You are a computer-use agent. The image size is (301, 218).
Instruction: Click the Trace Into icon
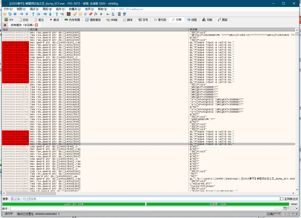[x=45, y=14]
